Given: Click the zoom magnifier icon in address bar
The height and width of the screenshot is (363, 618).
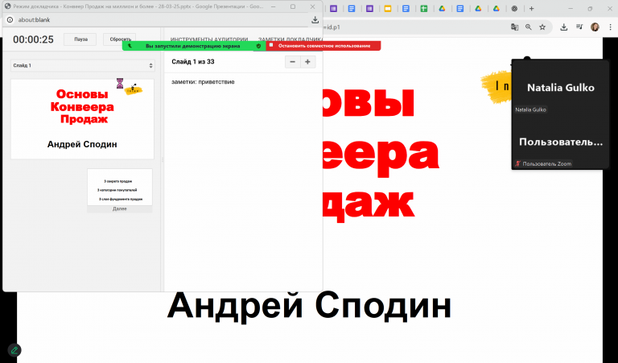Looking at the screenshot, I should [529, 27].
